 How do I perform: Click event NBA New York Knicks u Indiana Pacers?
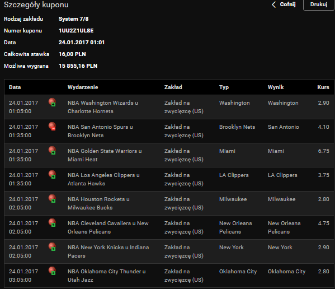point(108,251)
